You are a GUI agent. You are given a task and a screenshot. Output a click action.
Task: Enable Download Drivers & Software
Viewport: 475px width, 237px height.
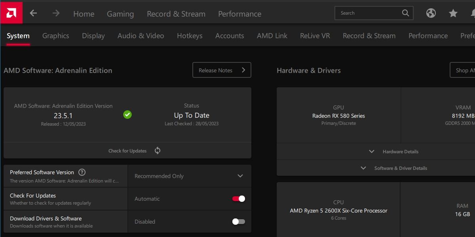click(x=238, y=222)
